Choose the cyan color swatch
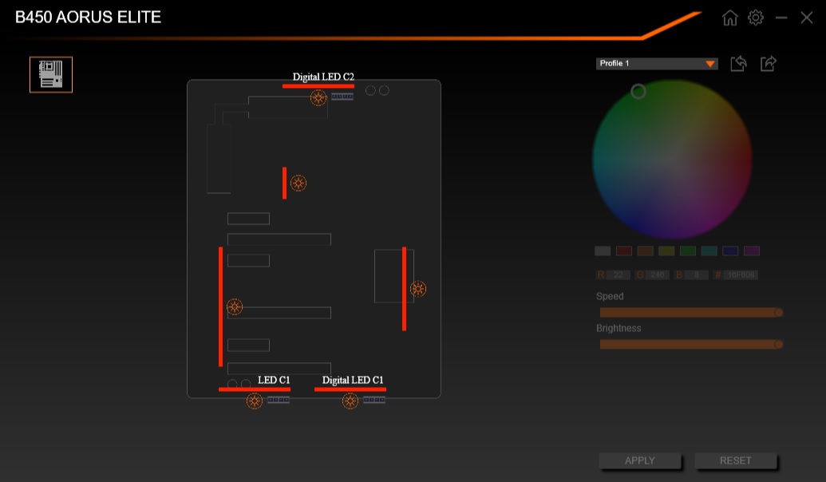Image resolution: width=826 pixels, height=482 pixels. coord(709,251)
